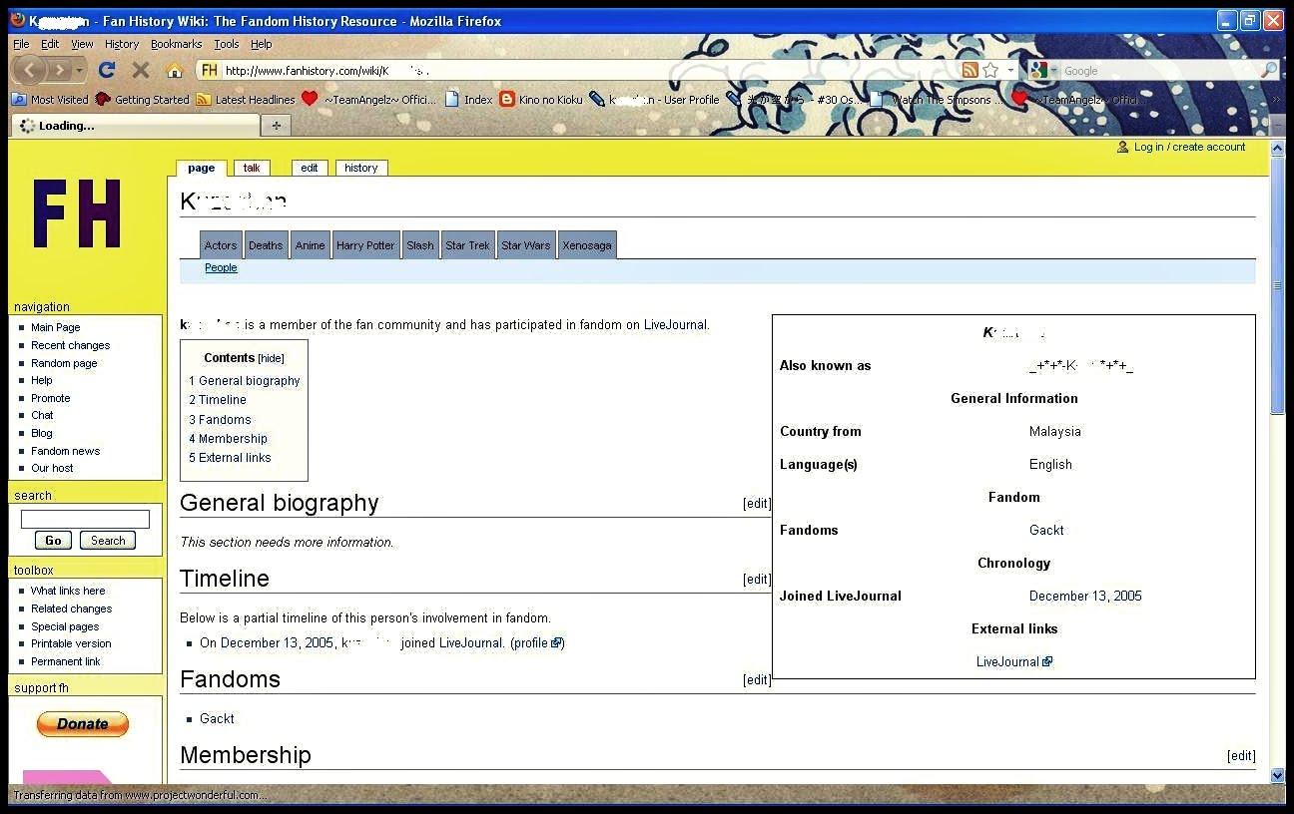Select the Star Wars category tab
Viewport: 1294px width, 814px height.
coord(526,245)
